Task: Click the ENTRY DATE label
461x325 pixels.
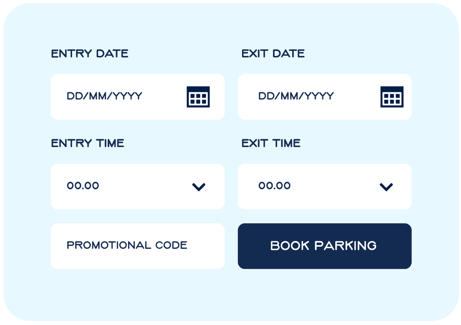Action: click(x=90, y=54)
